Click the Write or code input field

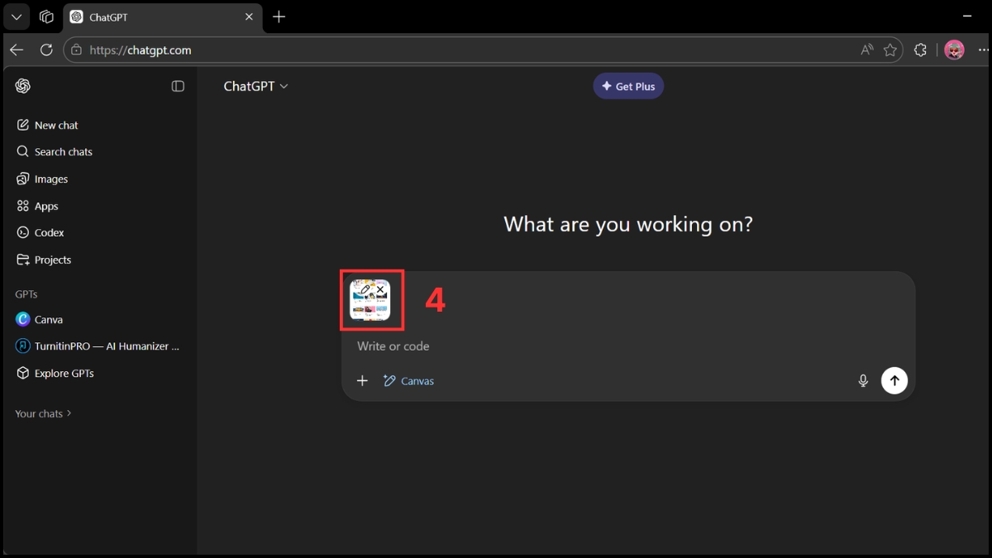pos(496,346)
